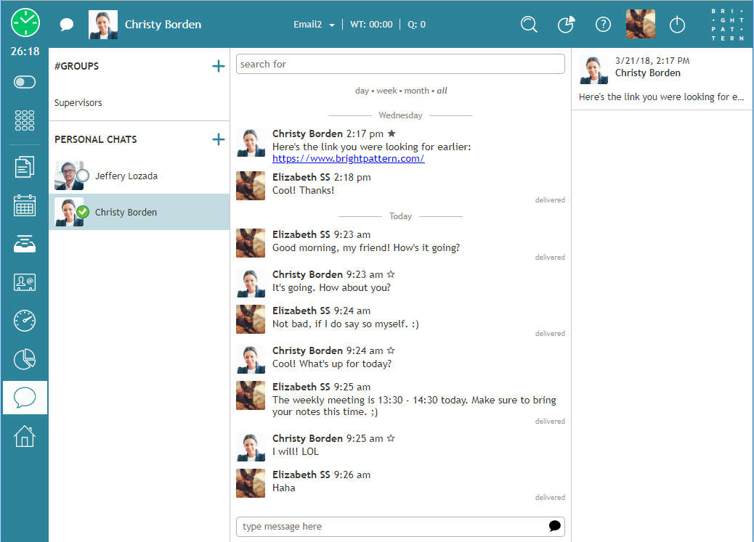Click the search for input field

click(400, 64)
